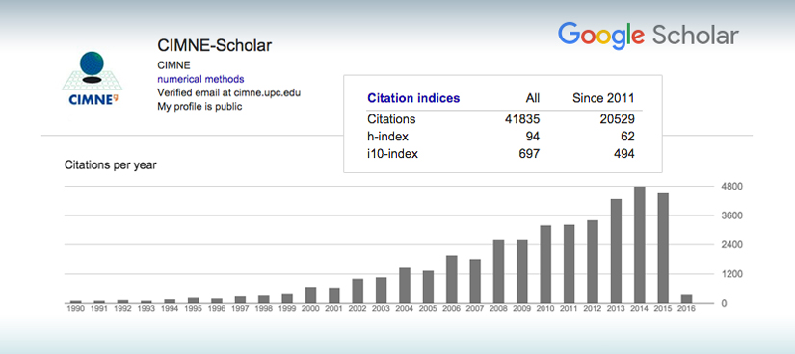
Task: Open the Citation indices heading link
Action: click(413, 98)
